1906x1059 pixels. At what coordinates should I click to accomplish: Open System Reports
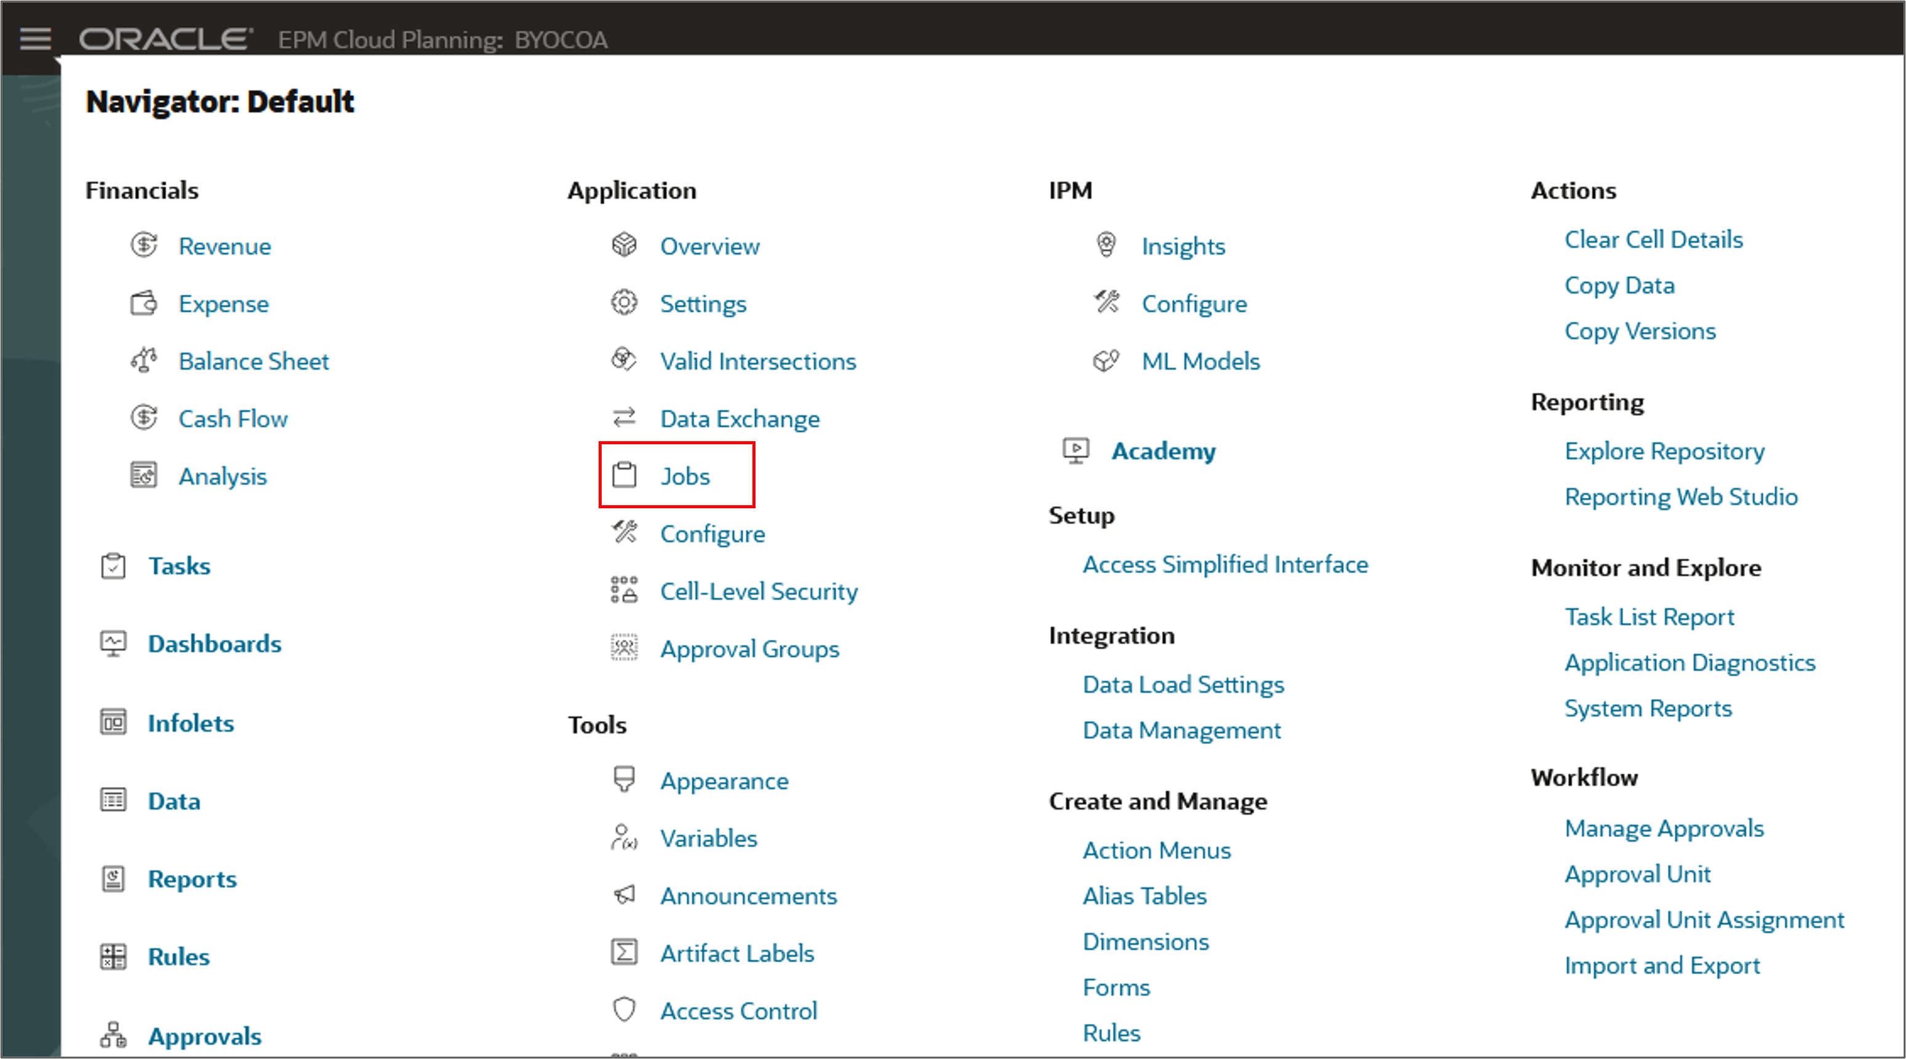coord(1648,709)
